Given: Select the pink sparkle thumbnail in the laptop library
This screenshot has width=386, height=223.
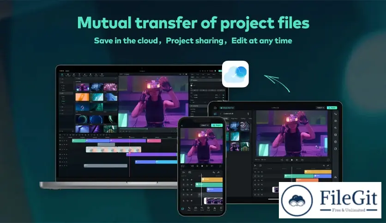Looking at the screenshot, I should pyautogui.click(x=110, y=87).
